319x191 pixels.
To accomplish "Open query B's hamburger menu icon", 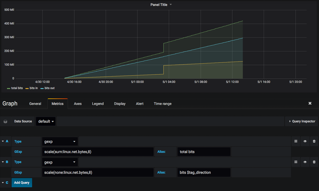I will coord(296,162).
